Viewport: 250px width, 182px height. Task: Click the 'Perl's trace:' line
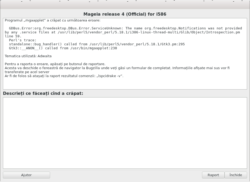pos(23,40)
